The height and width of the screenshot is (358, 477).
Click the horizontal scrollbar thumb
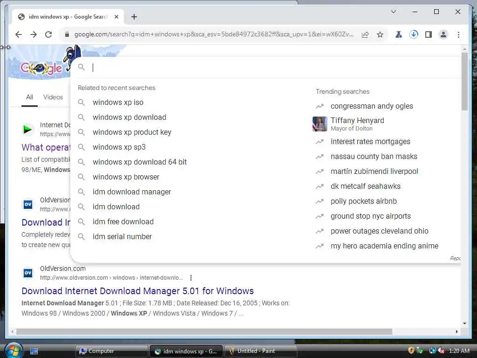(x=204, y=331)
